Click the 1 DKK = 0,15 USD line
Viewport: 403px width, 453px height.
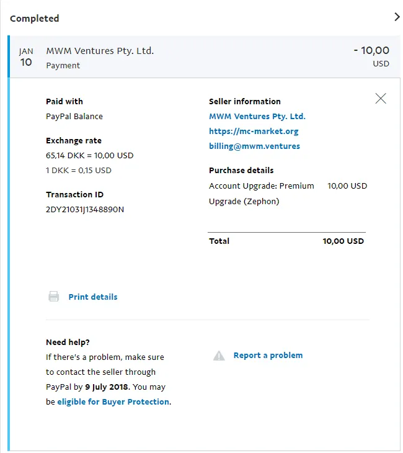(x=79, y=171)
